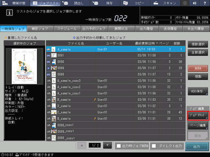Select the 一時保存ジョブ tab

[x=13, y=29]
